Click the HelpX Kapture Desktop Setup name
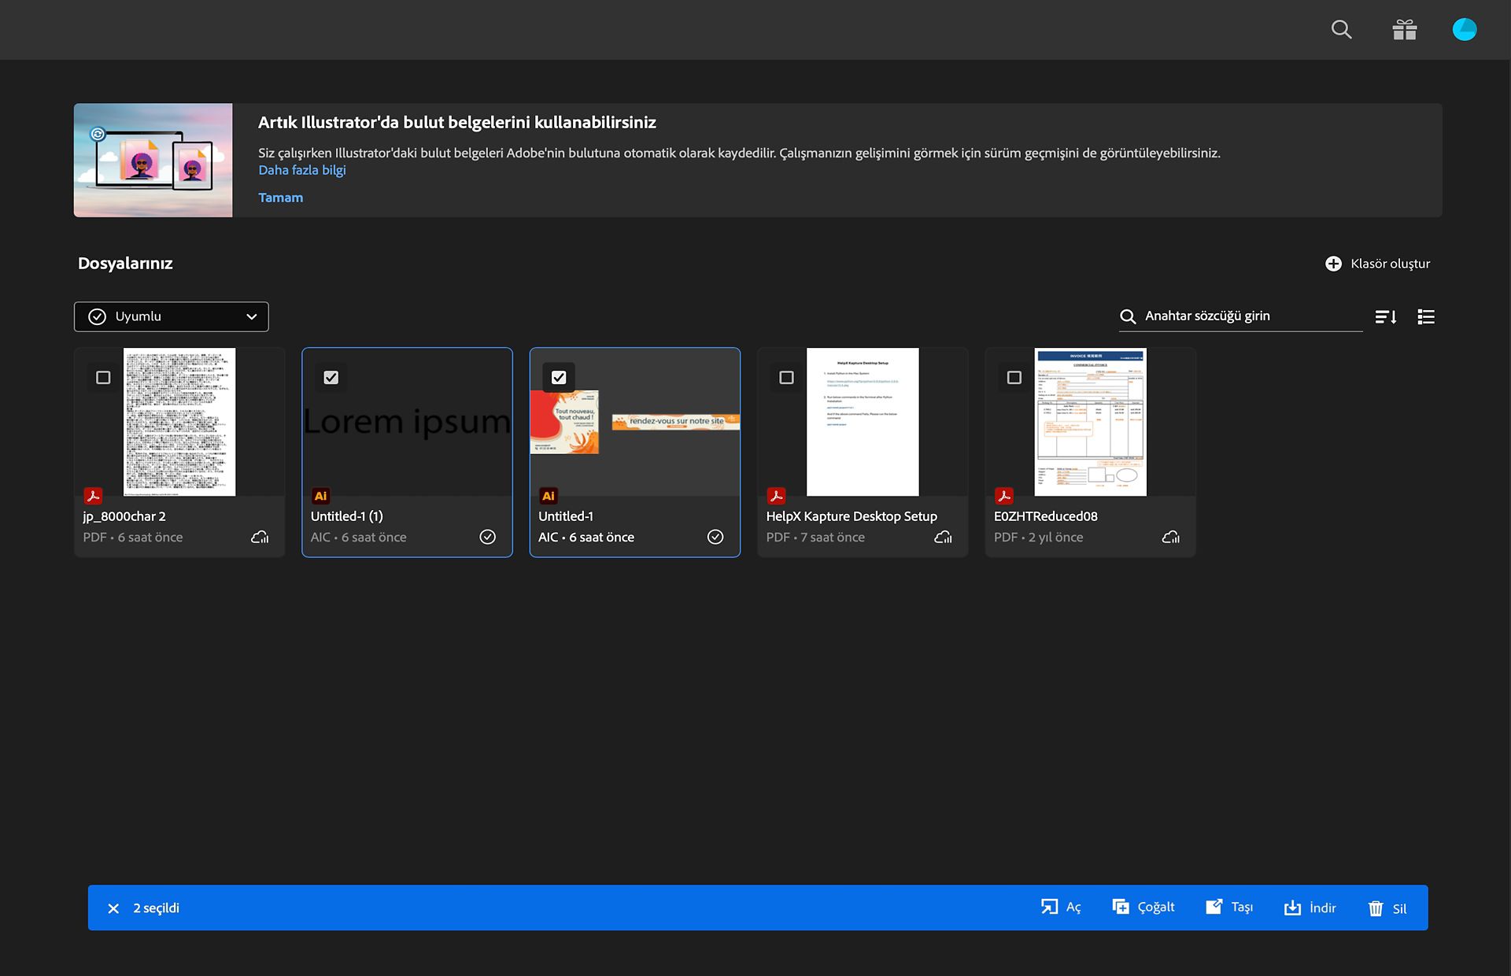Image resolution: width=1511 pixels, height=976 pixels. point(852,516)
